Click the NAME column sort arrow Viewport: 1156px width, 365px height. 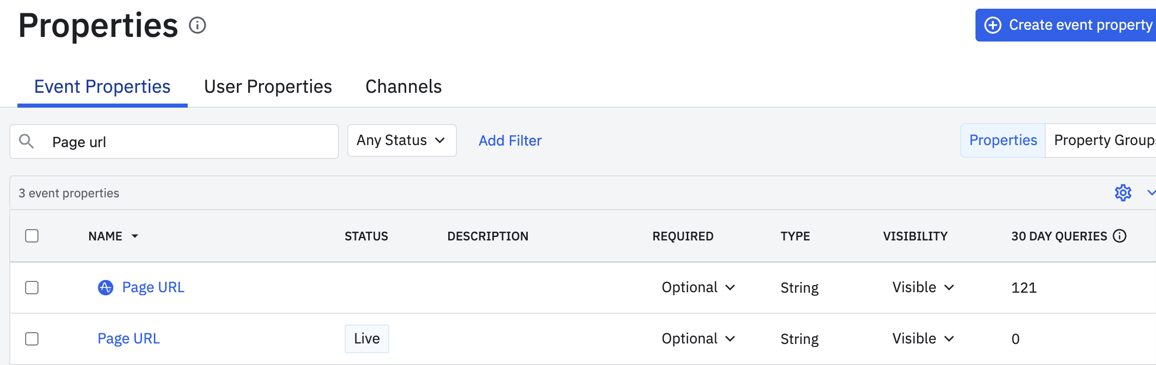[135, 236]
